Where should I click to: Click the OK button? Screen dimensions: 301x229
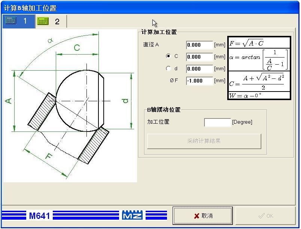click(265, 216)
